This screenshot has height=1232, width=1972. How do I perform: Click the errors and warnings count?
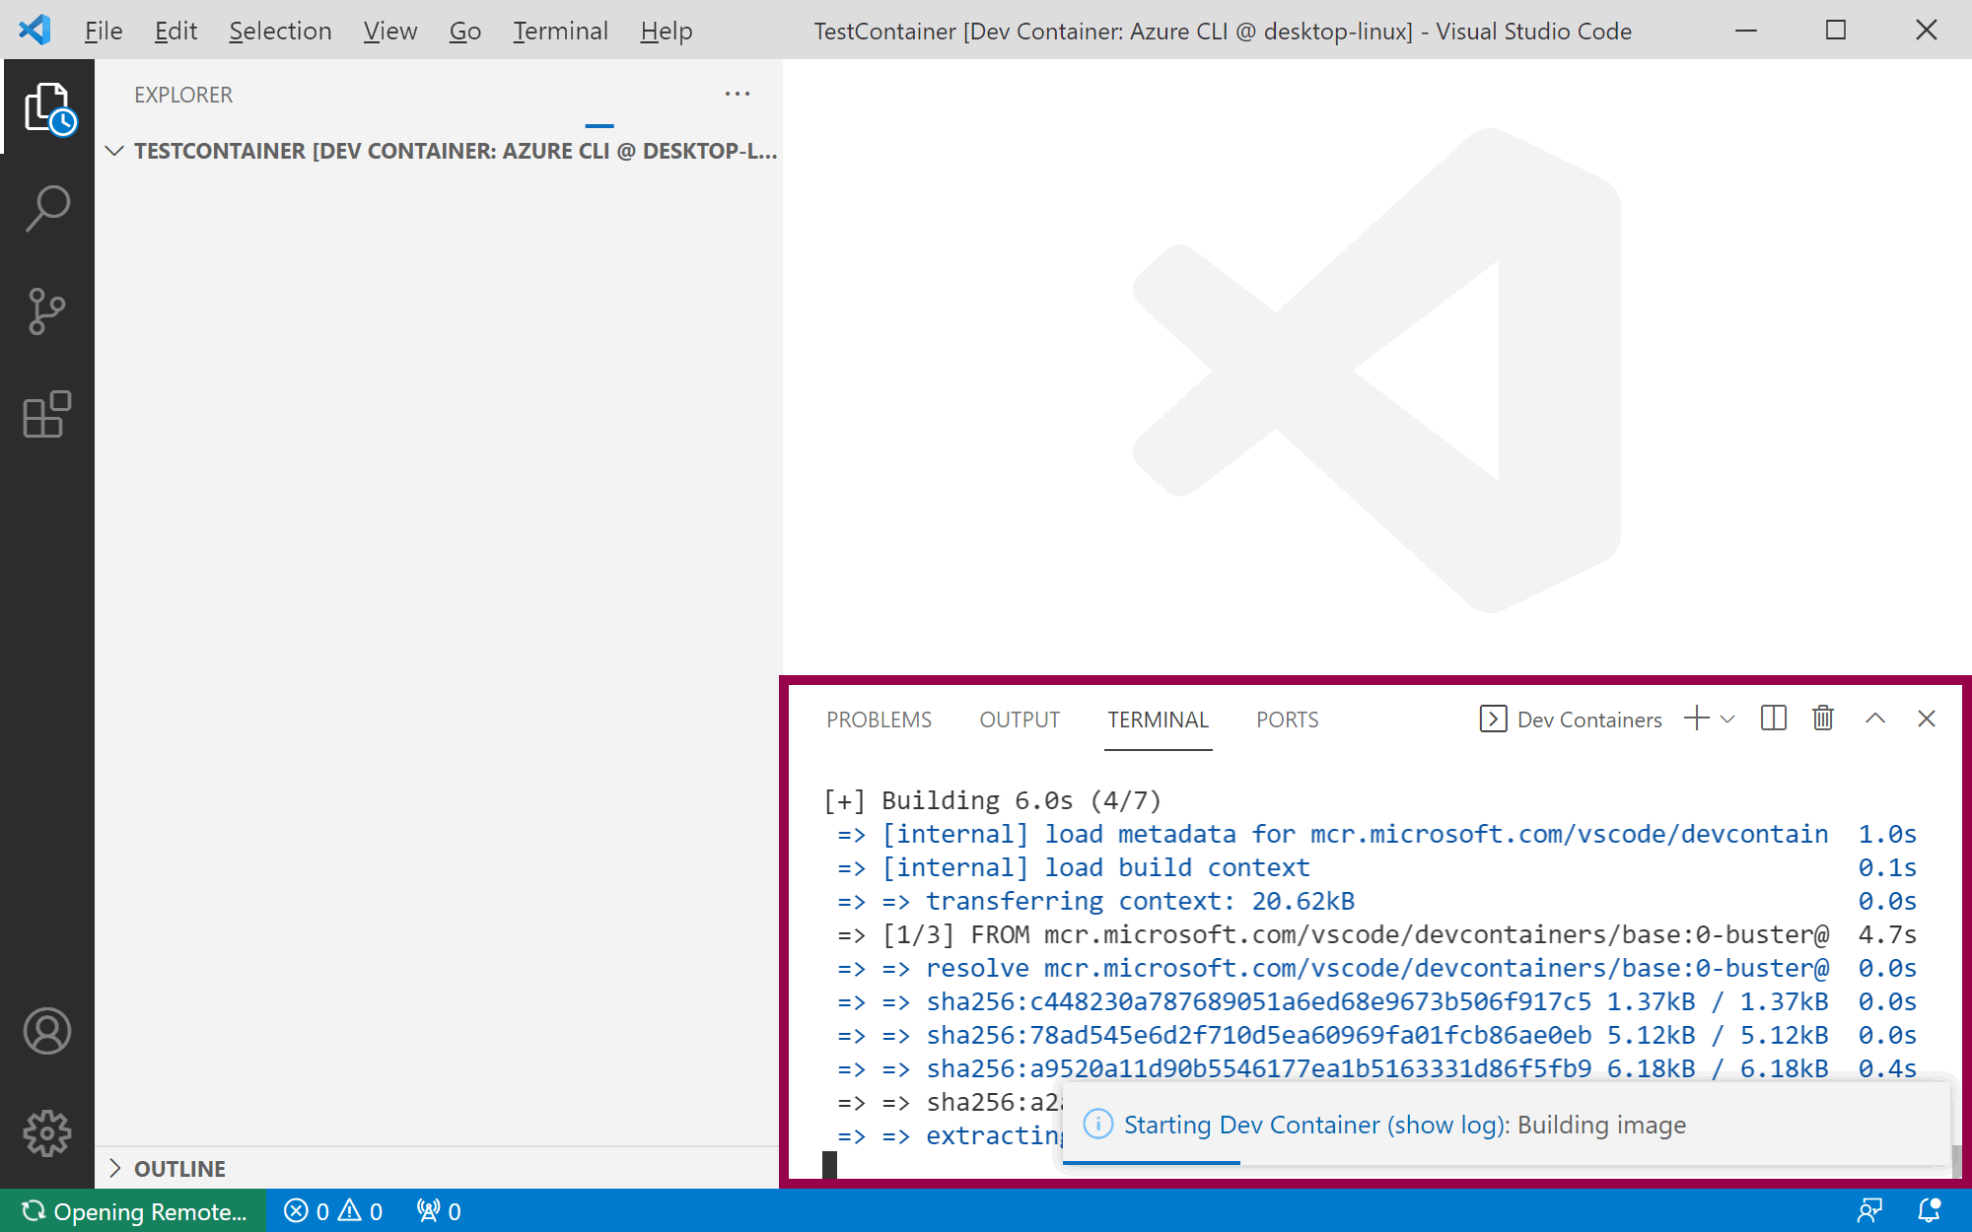pos(333,1211)
